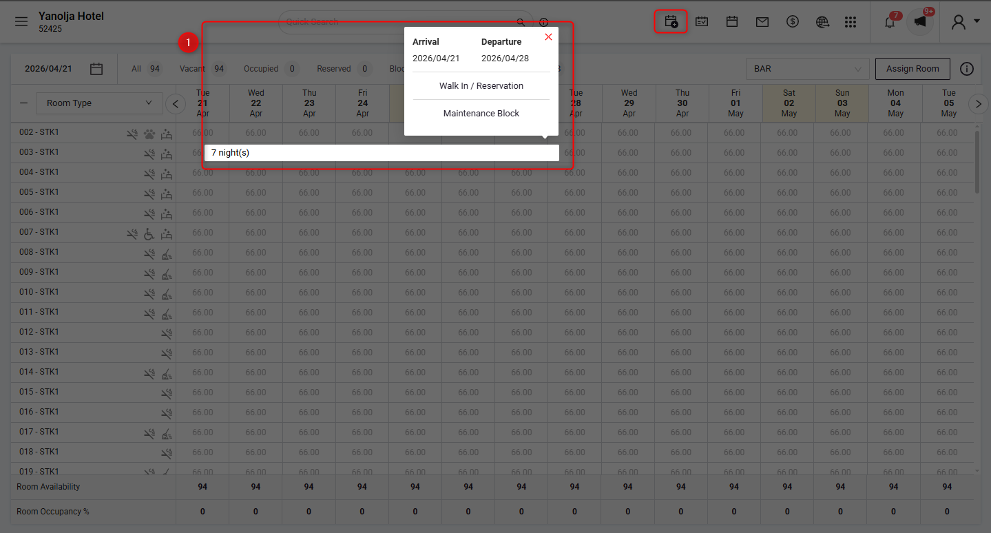Open the date picker calendar icon

[96, 69]
